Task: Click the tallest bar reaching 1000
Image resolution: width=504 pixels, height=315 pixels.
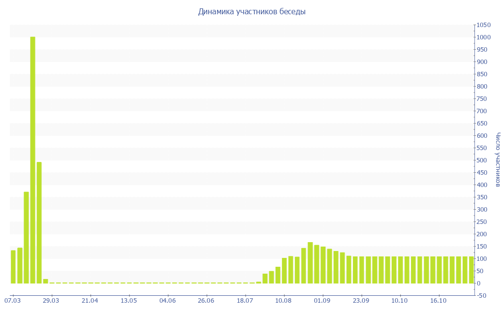Action: [x=32, y=160]
